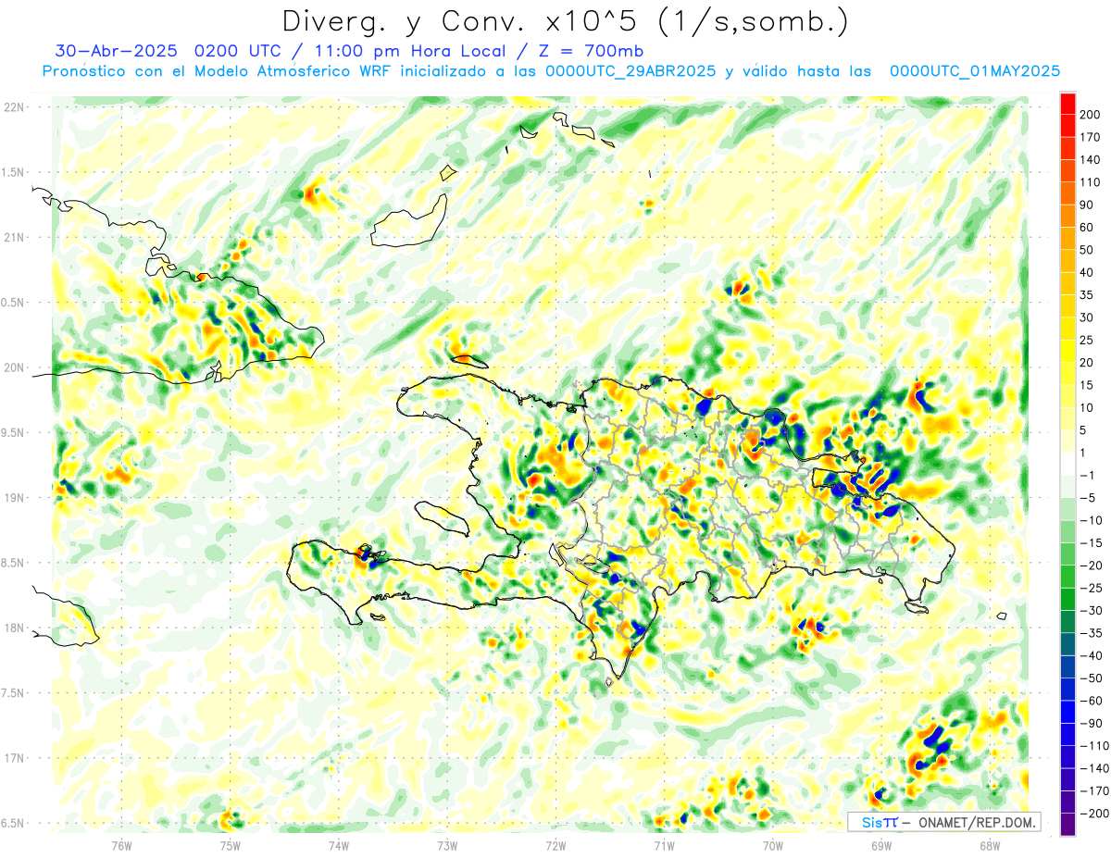Click the '18N' latitude label
This screenshot has height=858, width=1111.
(13, 628)
